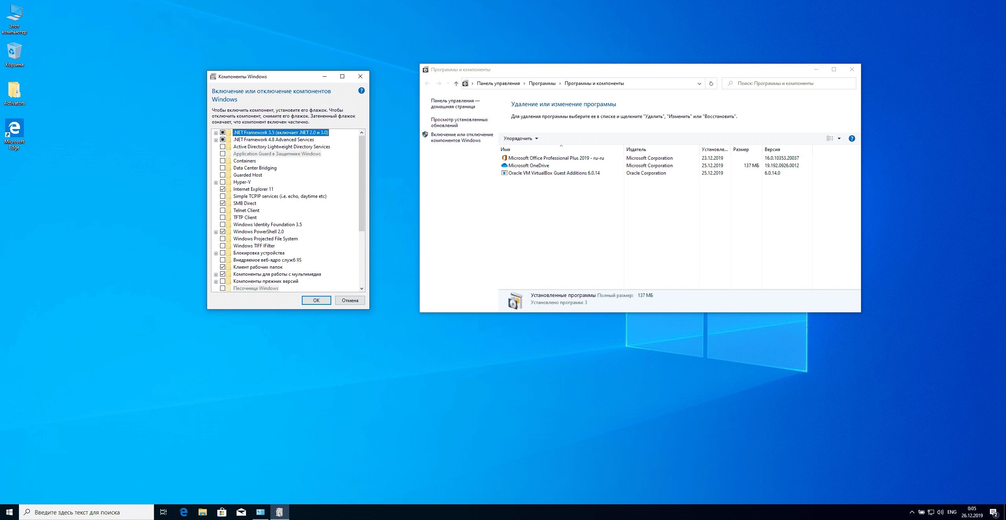Enable the Hyper-V checkbox
This screenshot has height=520, width=1006.
point(223,182)
